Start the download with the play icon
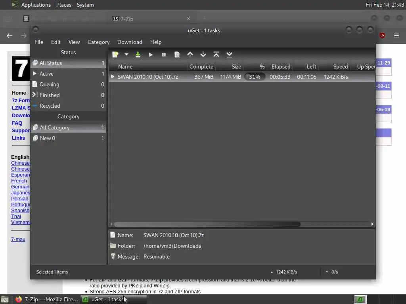 151,55
